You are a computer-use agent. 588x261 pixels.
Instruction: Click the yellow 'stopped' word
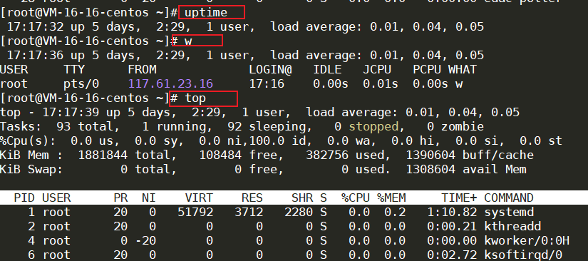373,126
